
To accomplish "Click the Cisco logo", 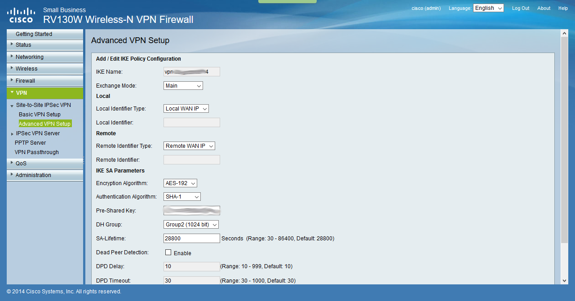I will (21, 15).
